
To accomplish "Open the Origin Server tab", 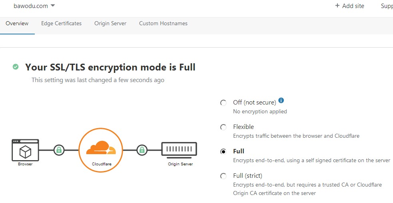I will (110, 23).
